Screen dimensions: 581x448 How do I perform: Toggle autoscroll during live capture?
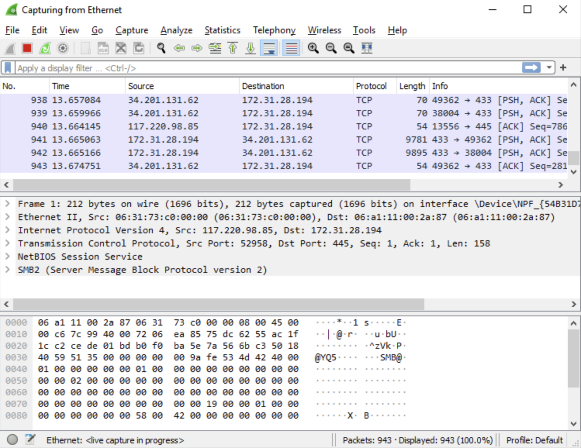click(x=269, y=48)
